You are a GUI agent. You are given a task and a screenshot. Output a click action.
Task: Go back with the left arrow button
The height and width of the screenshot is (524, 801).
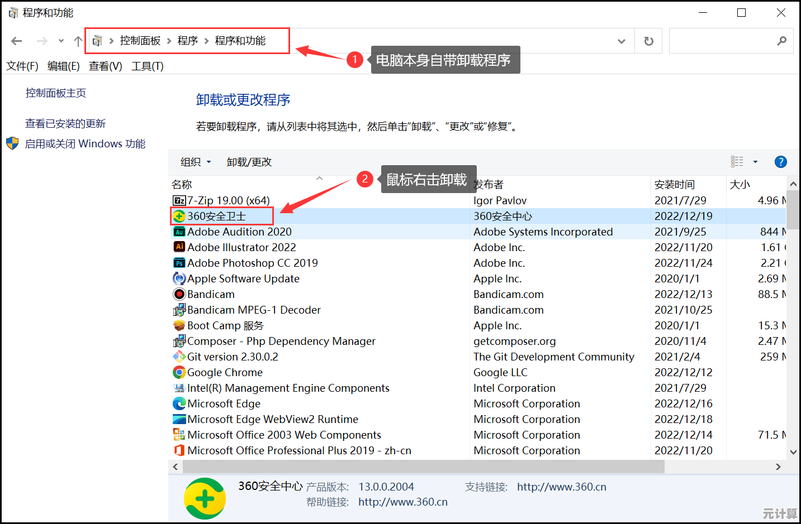[17, 41]
